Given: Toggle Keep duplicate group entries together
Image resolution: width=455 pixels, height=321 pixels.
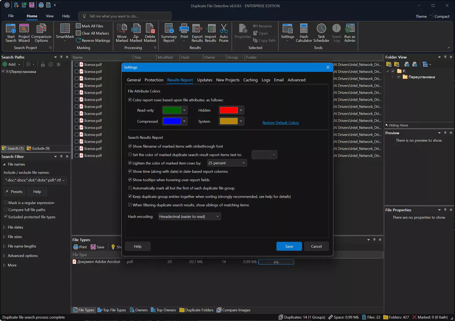Looking at the screenshot, I should coord(130,196).
